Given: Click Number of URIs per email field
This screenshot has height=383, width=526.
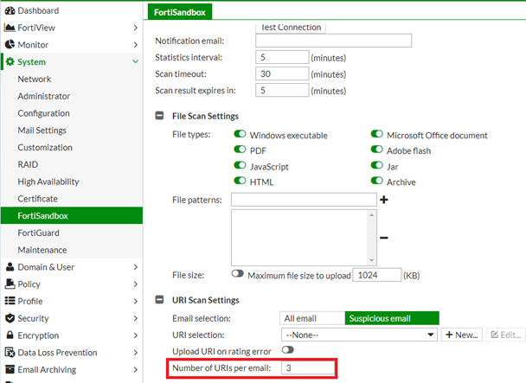Looking at the screenshot, I should coord(308,369).
